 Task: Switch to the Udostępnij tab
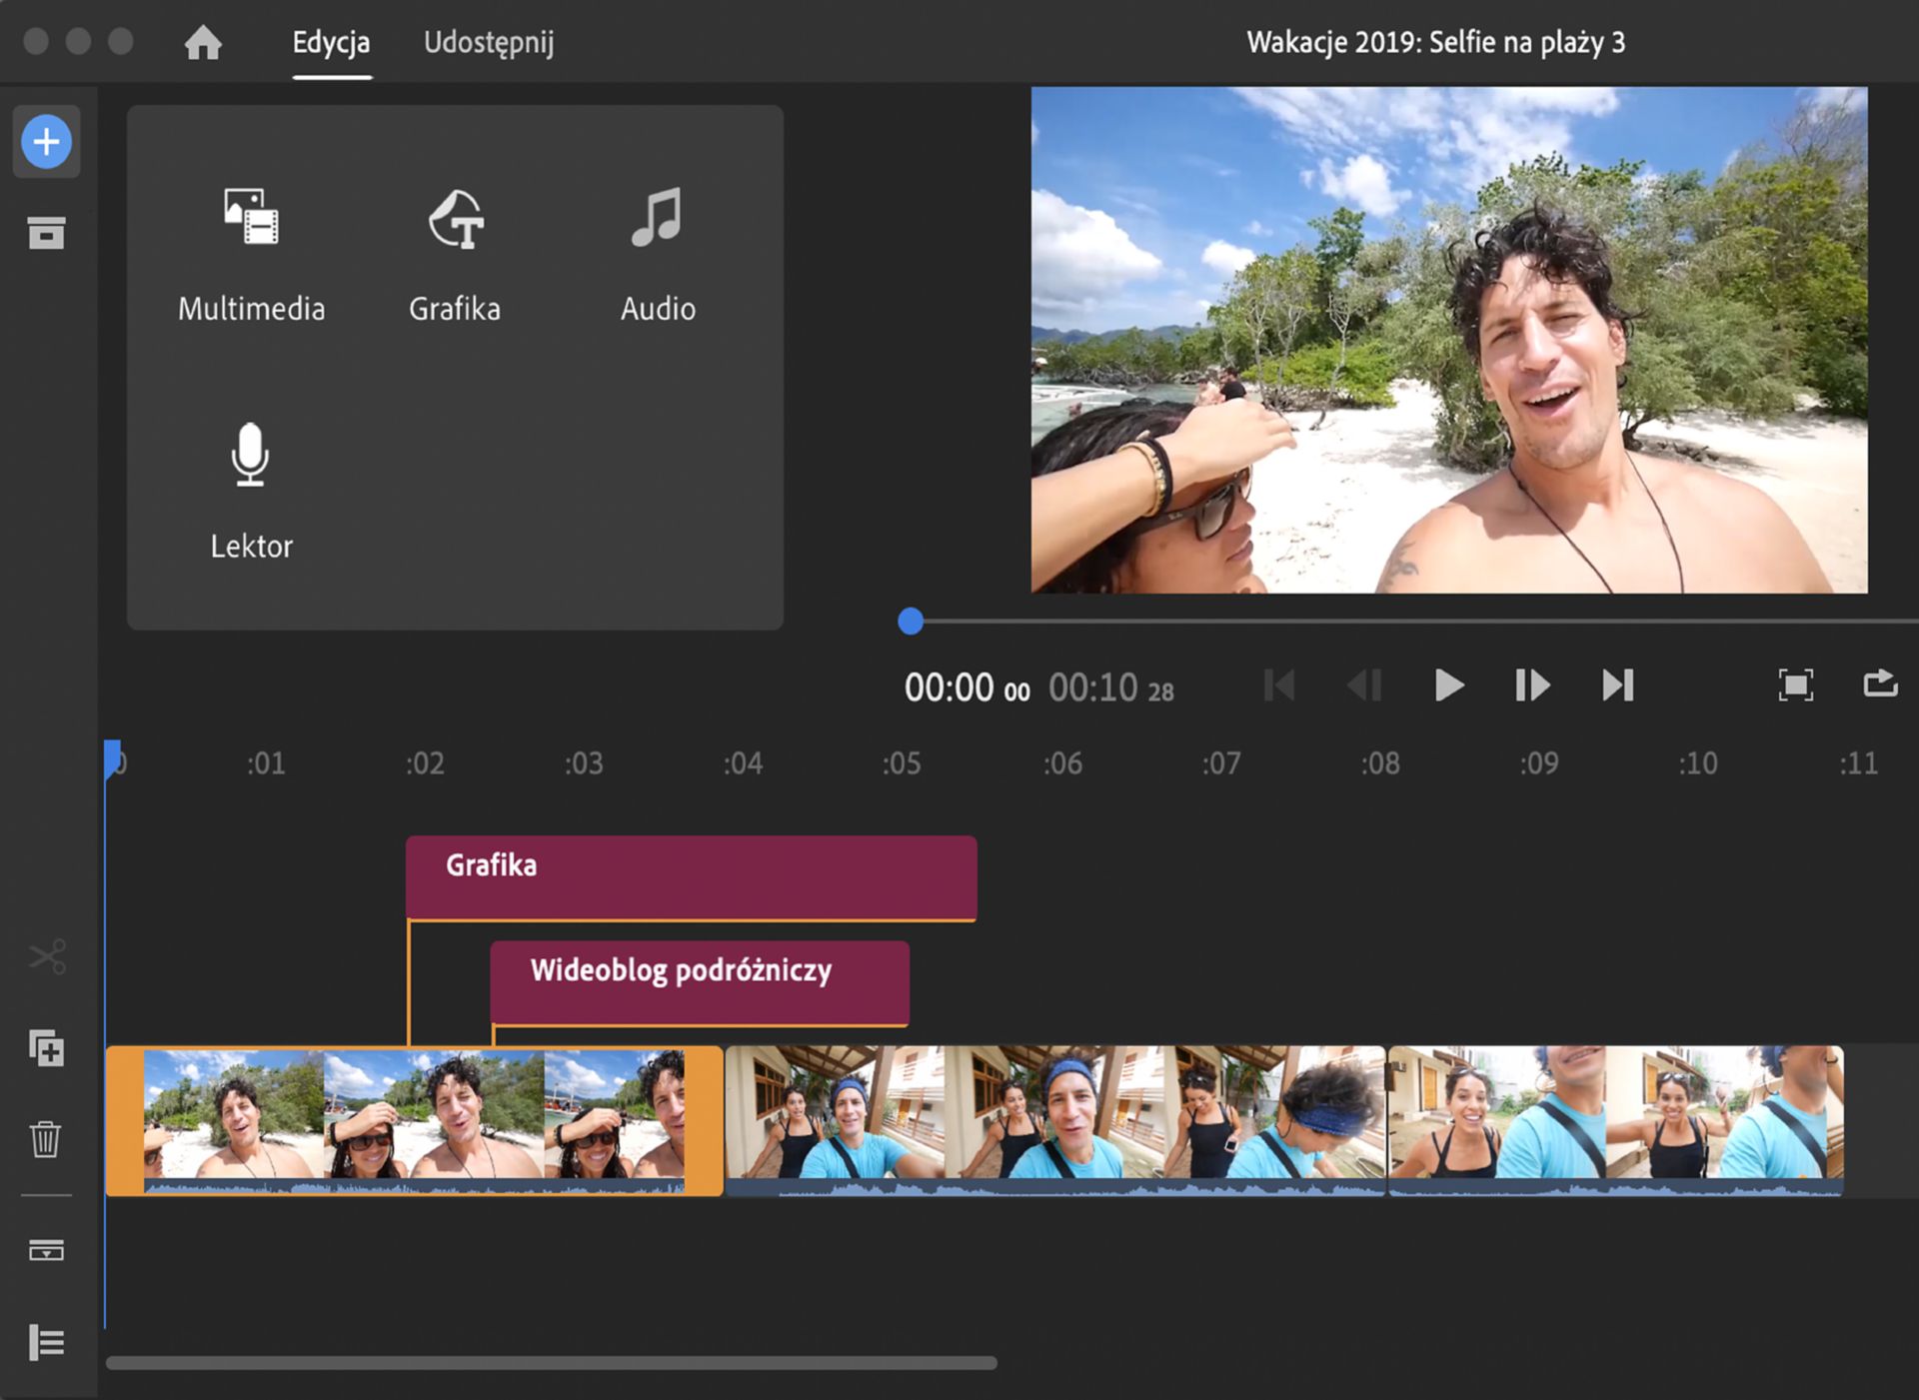pyautogui.click(x=489, y=43)
